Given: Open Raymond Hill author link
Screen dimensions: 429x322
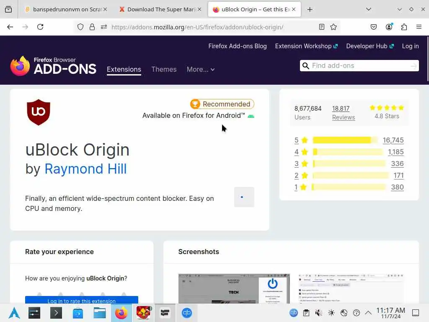Looking at the screenshot, I should coord(85,169).
